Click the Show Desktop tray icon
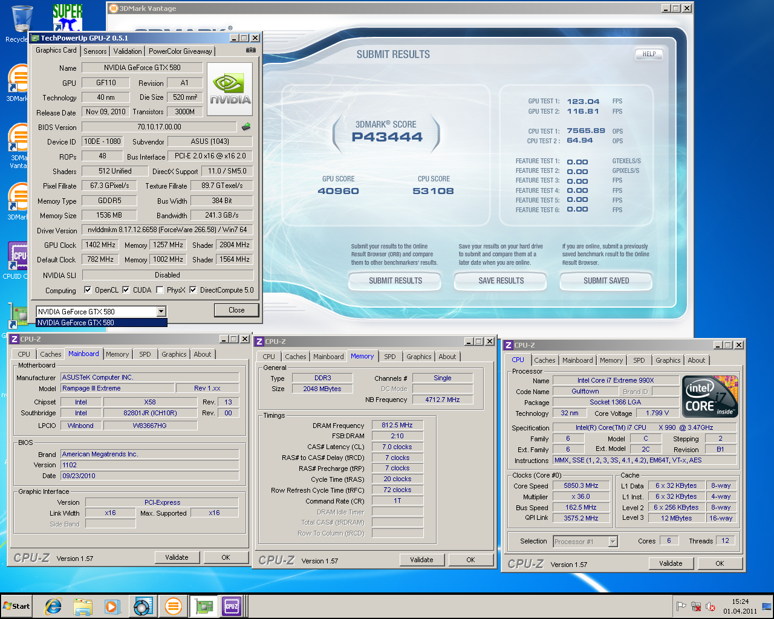Viewport: 774px width, 619px height. (x=767, y=606)
